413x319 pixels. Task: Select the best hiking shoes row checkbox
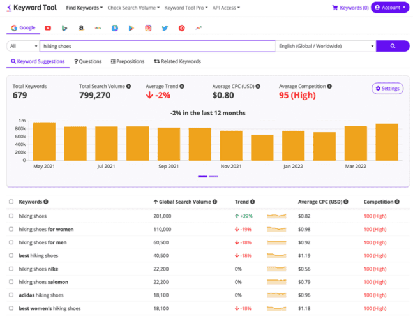(11, 256)
